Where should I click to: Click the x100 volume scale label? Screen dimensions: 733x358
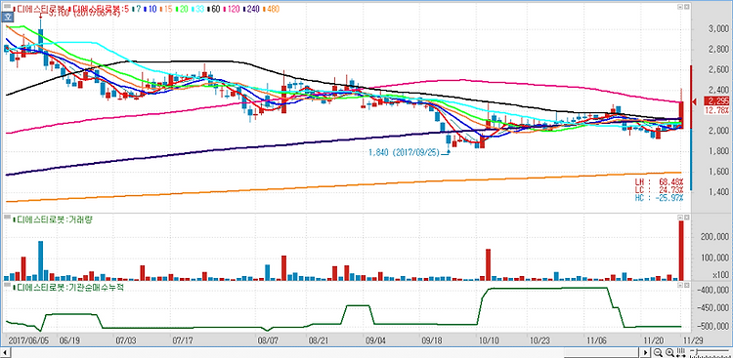(720, 276)
